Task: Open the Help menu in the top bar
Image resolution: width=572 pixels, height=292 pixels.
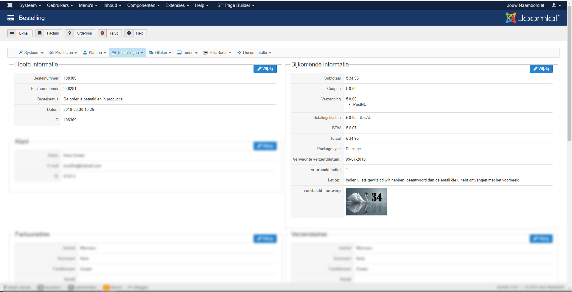Action: pos(202,5)
